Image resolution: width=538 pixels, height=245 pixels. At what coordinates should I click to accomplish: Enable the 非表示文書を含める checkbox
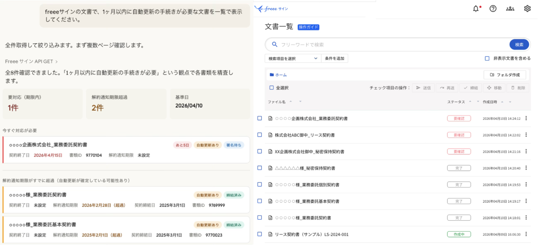[487, 58]
